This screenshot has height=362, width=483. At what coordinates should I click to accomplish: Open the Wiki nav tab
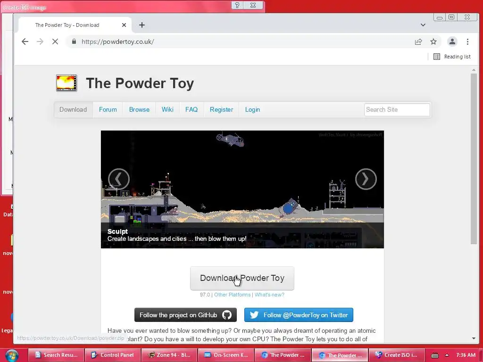click(x=167, y=109)
